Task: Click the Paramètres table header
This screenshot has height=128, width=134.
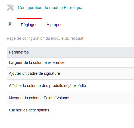Action: (70, 52)
